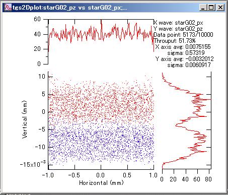228x195 pixels.
Task: Click the 10 tick label on the vertical axis
Action: click(x=42, y=77)
